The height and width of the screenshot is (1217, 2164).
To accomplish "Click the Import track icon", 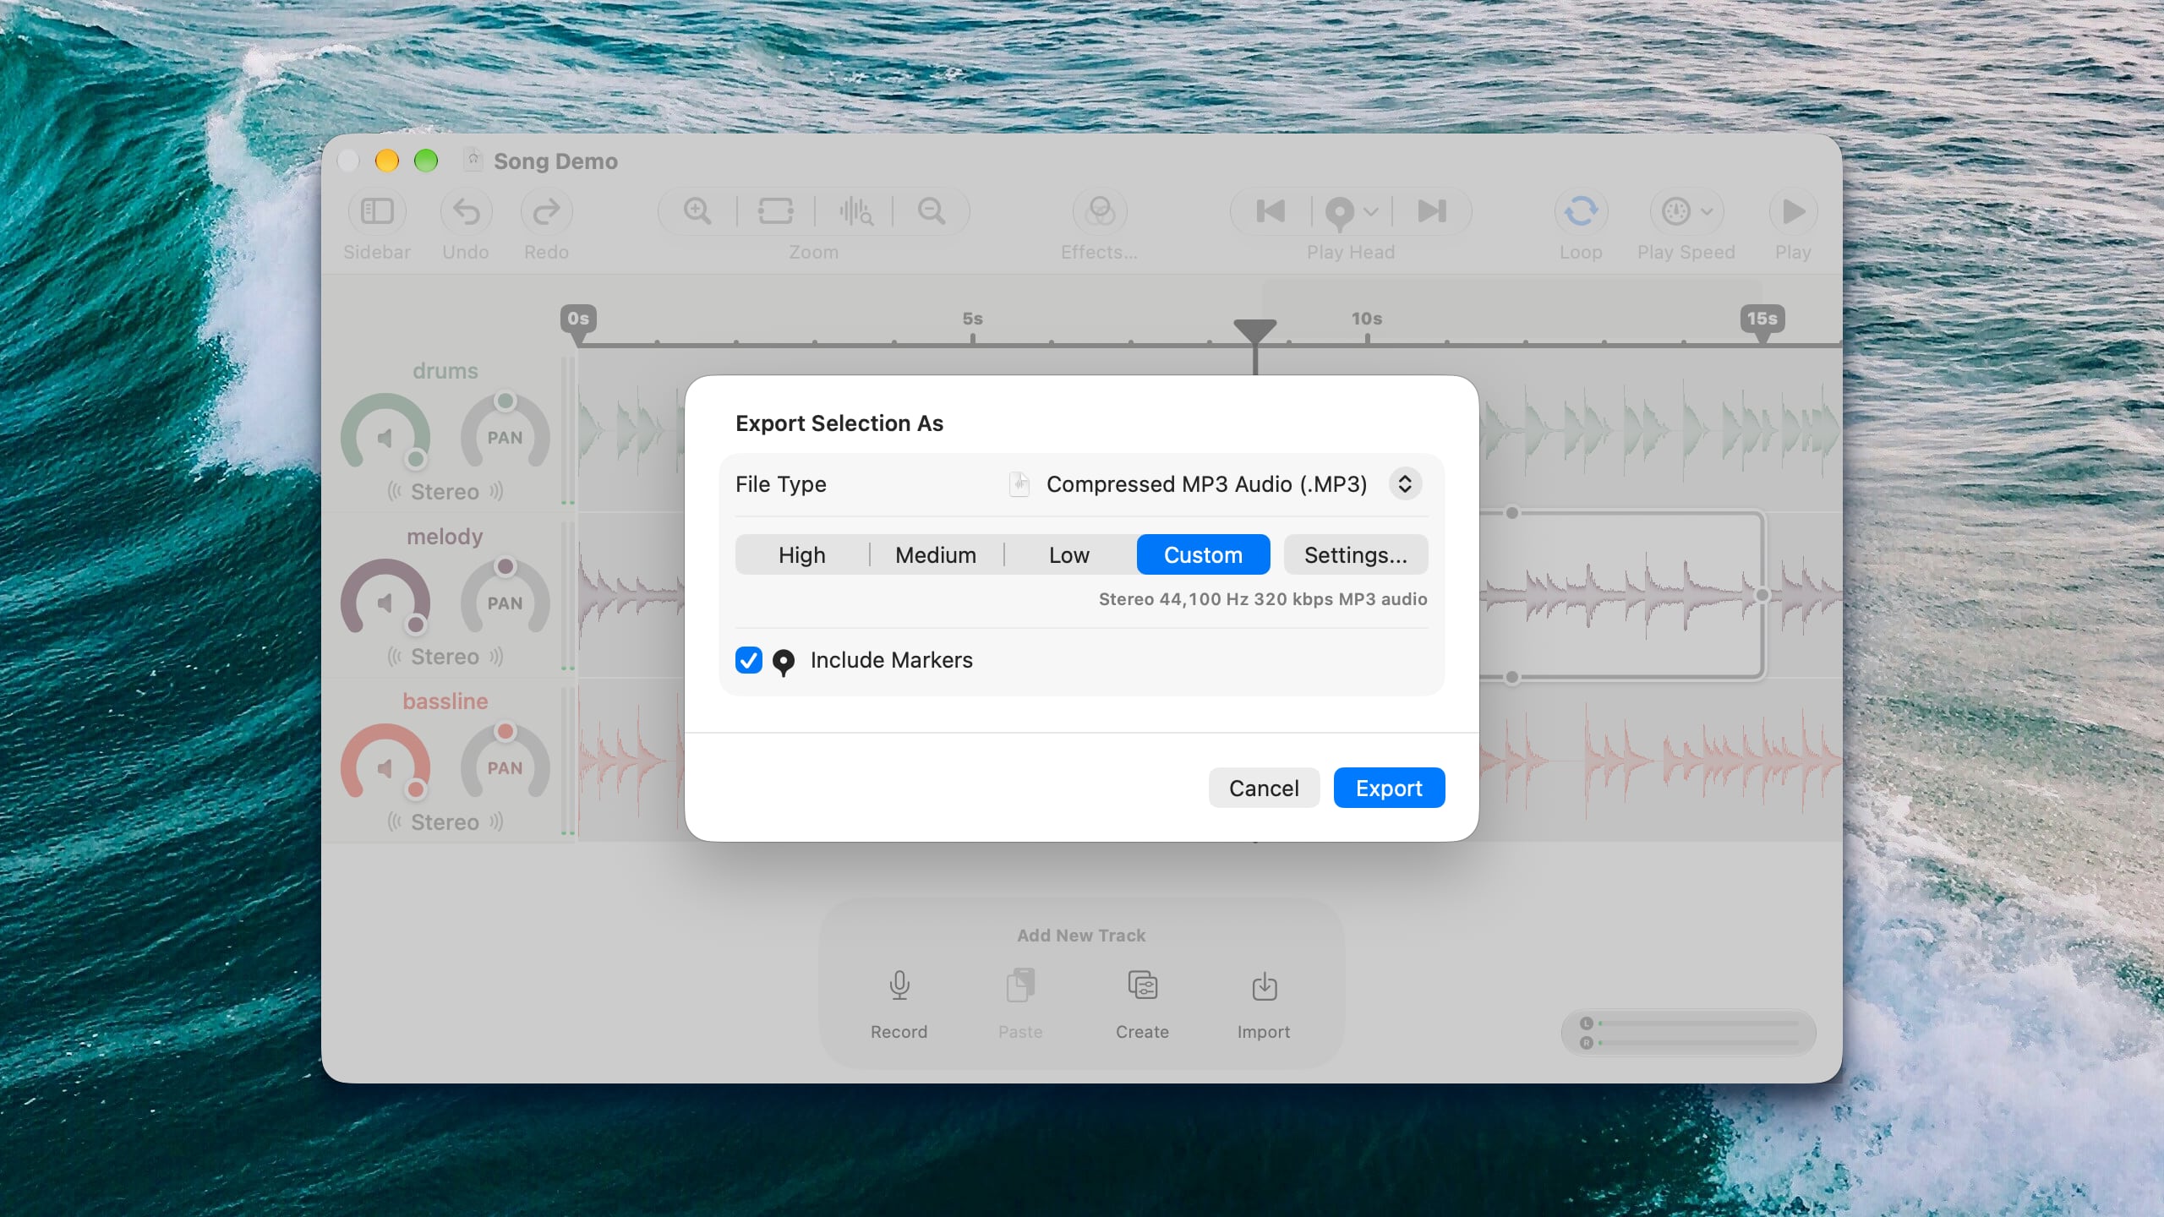I will click(1265, 985).
